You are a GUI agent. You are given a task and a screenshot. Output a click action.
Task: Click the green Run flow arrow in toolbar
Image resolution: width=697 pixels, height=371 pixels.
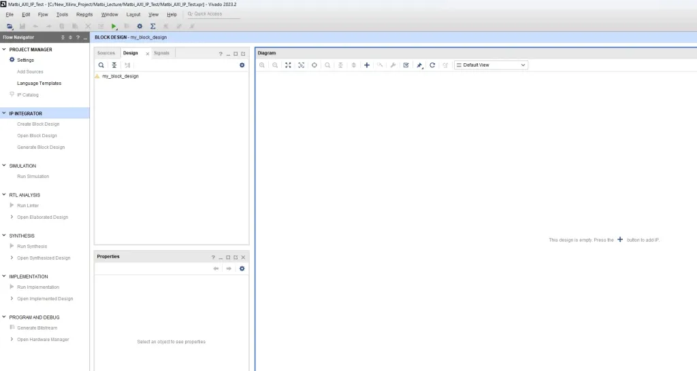[114, 26]
